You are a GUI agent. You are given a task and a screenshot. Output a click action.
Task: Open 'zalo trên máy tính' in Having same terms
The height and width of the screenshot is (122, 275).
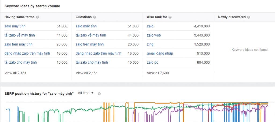point(19,44)
